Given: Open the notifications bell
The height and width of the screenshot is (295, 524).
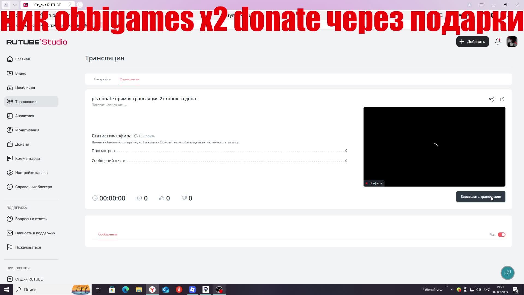Looking at the screenshot, I should tap(498, 42).
